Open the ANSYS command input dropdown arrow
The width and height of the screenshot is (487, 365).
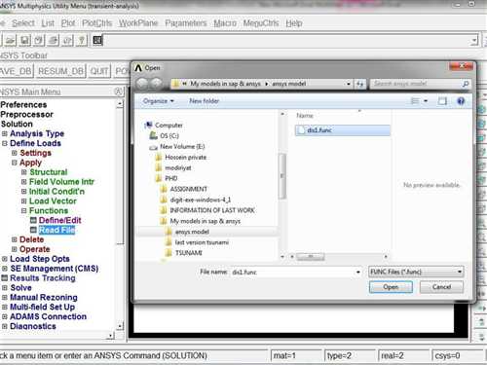(x=474, y=41)
